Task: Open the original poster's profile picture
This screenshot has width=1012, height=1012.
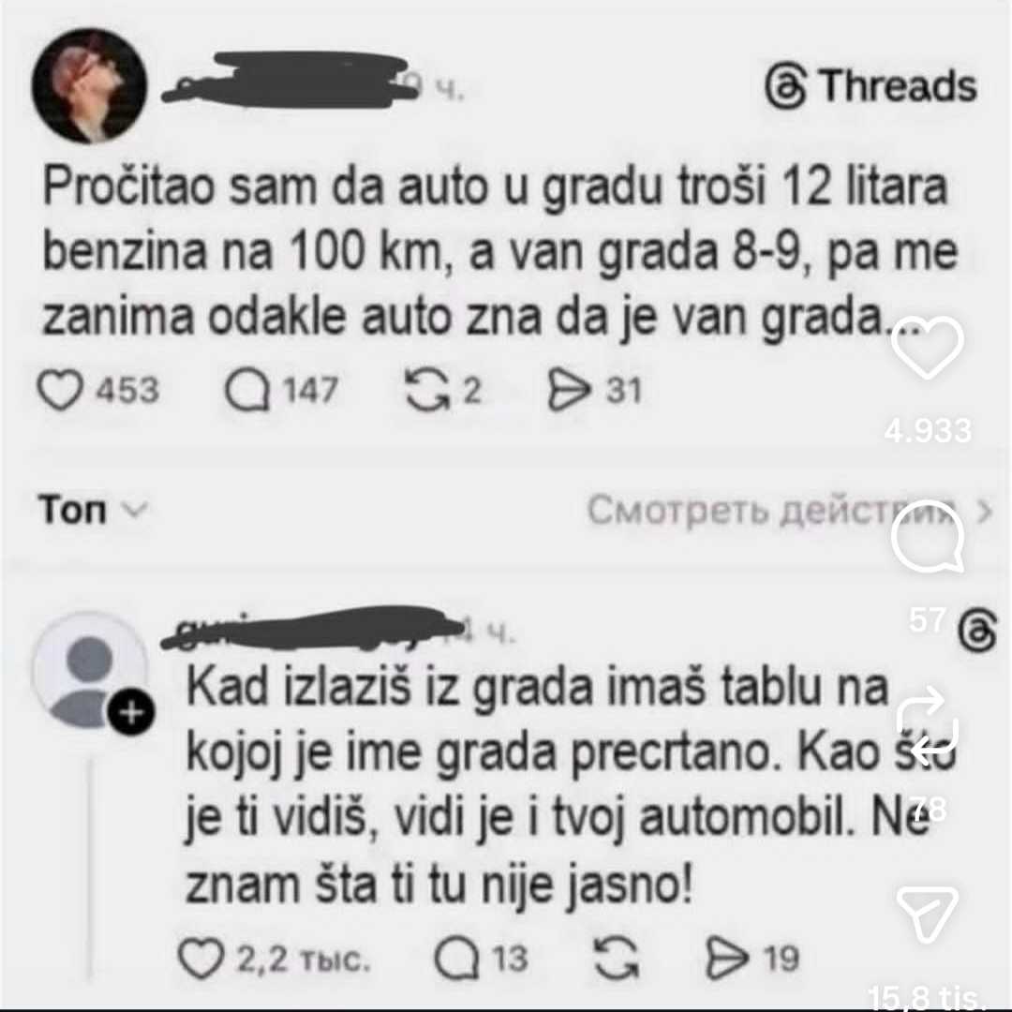Action: click(89, 85)
